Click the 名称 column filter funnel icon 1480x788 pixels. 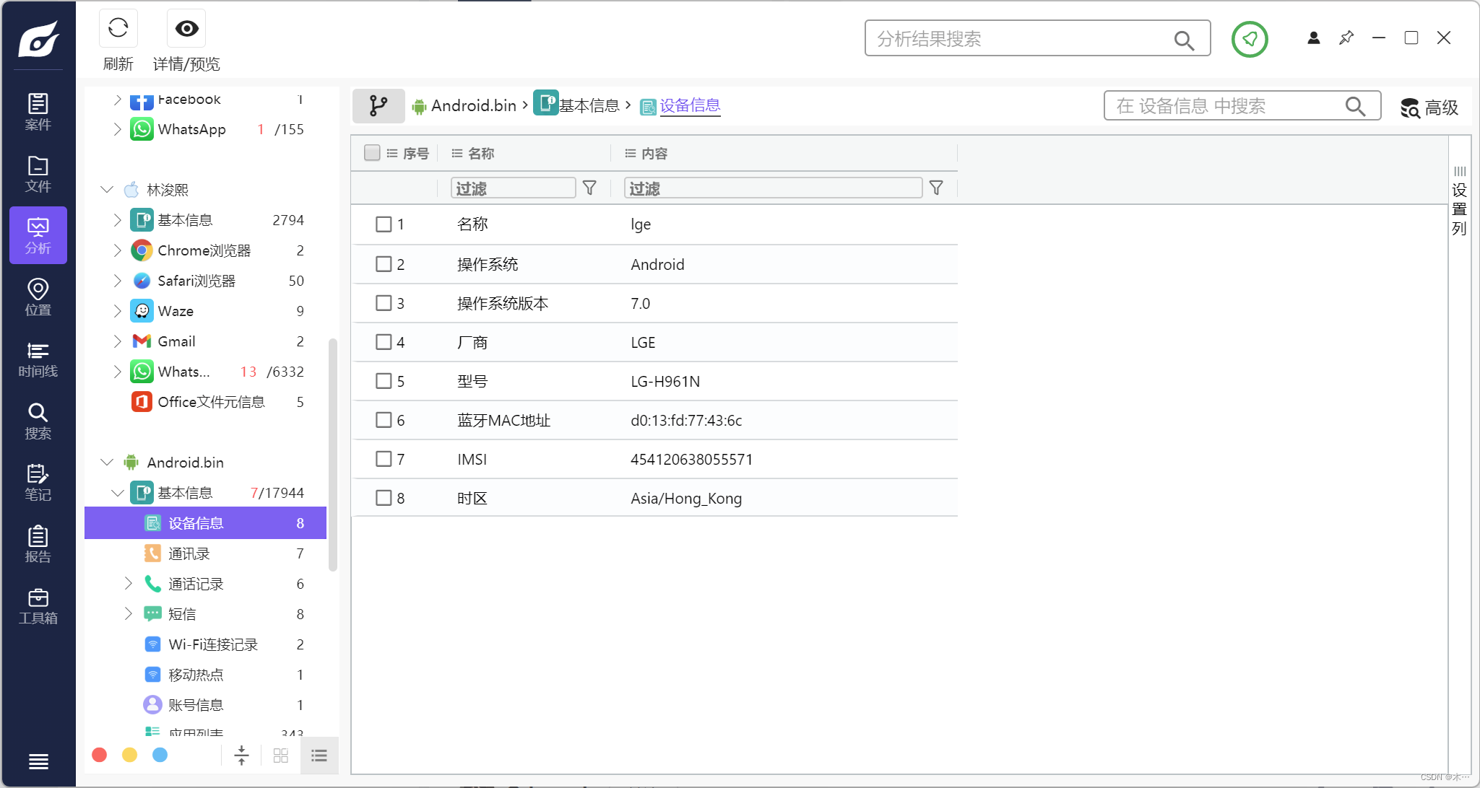pos(589,188)
